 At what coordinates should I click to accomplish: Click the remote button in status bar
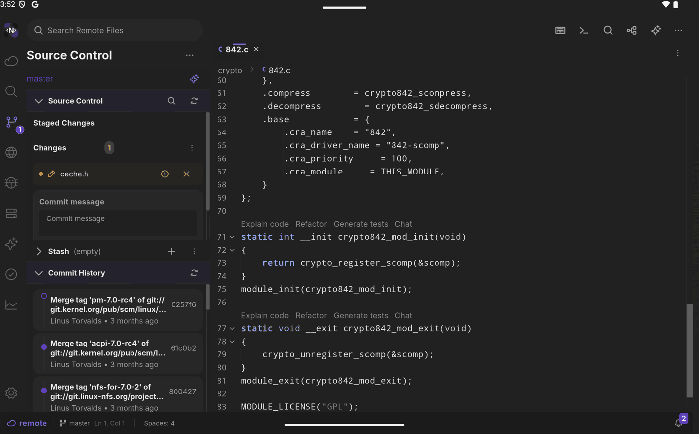[27, 423]
